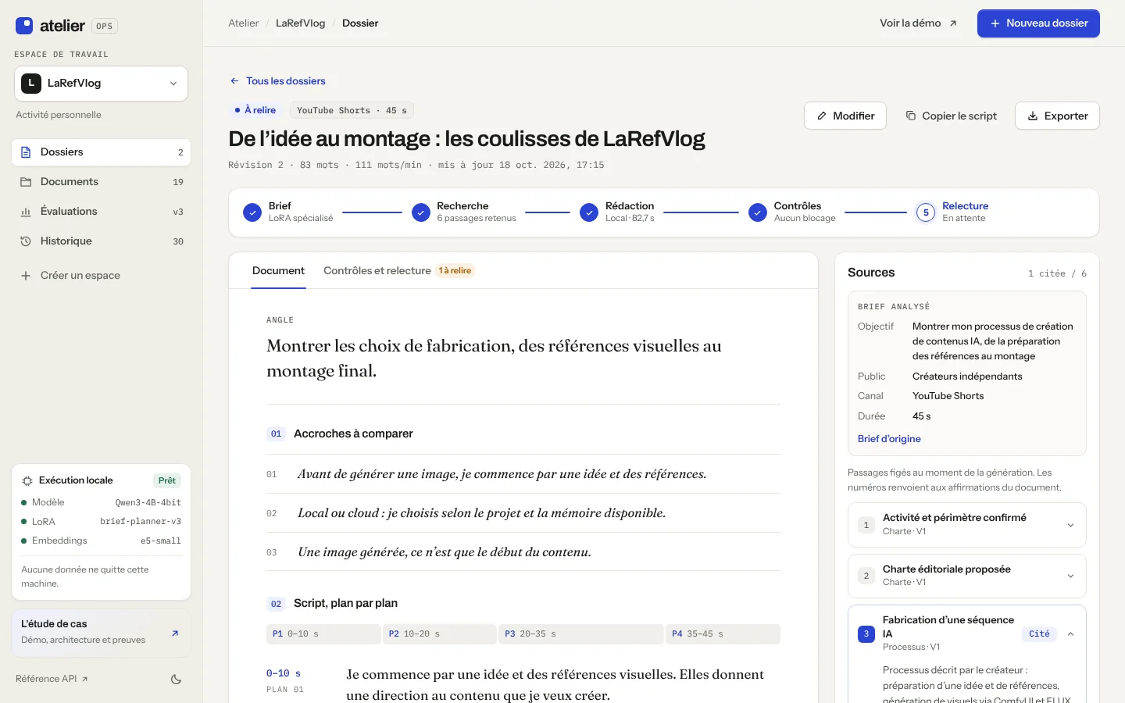Click the plus icon beside Créer un espace
This screenshot has height=703, width=1125.
(26, 276)
